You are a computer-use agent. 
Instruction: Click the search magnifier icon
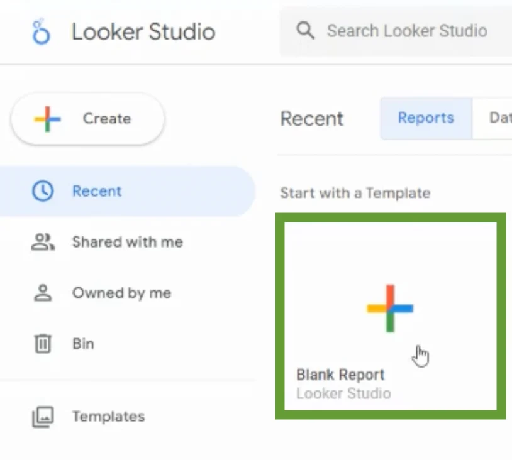click(x=305, y=31)
